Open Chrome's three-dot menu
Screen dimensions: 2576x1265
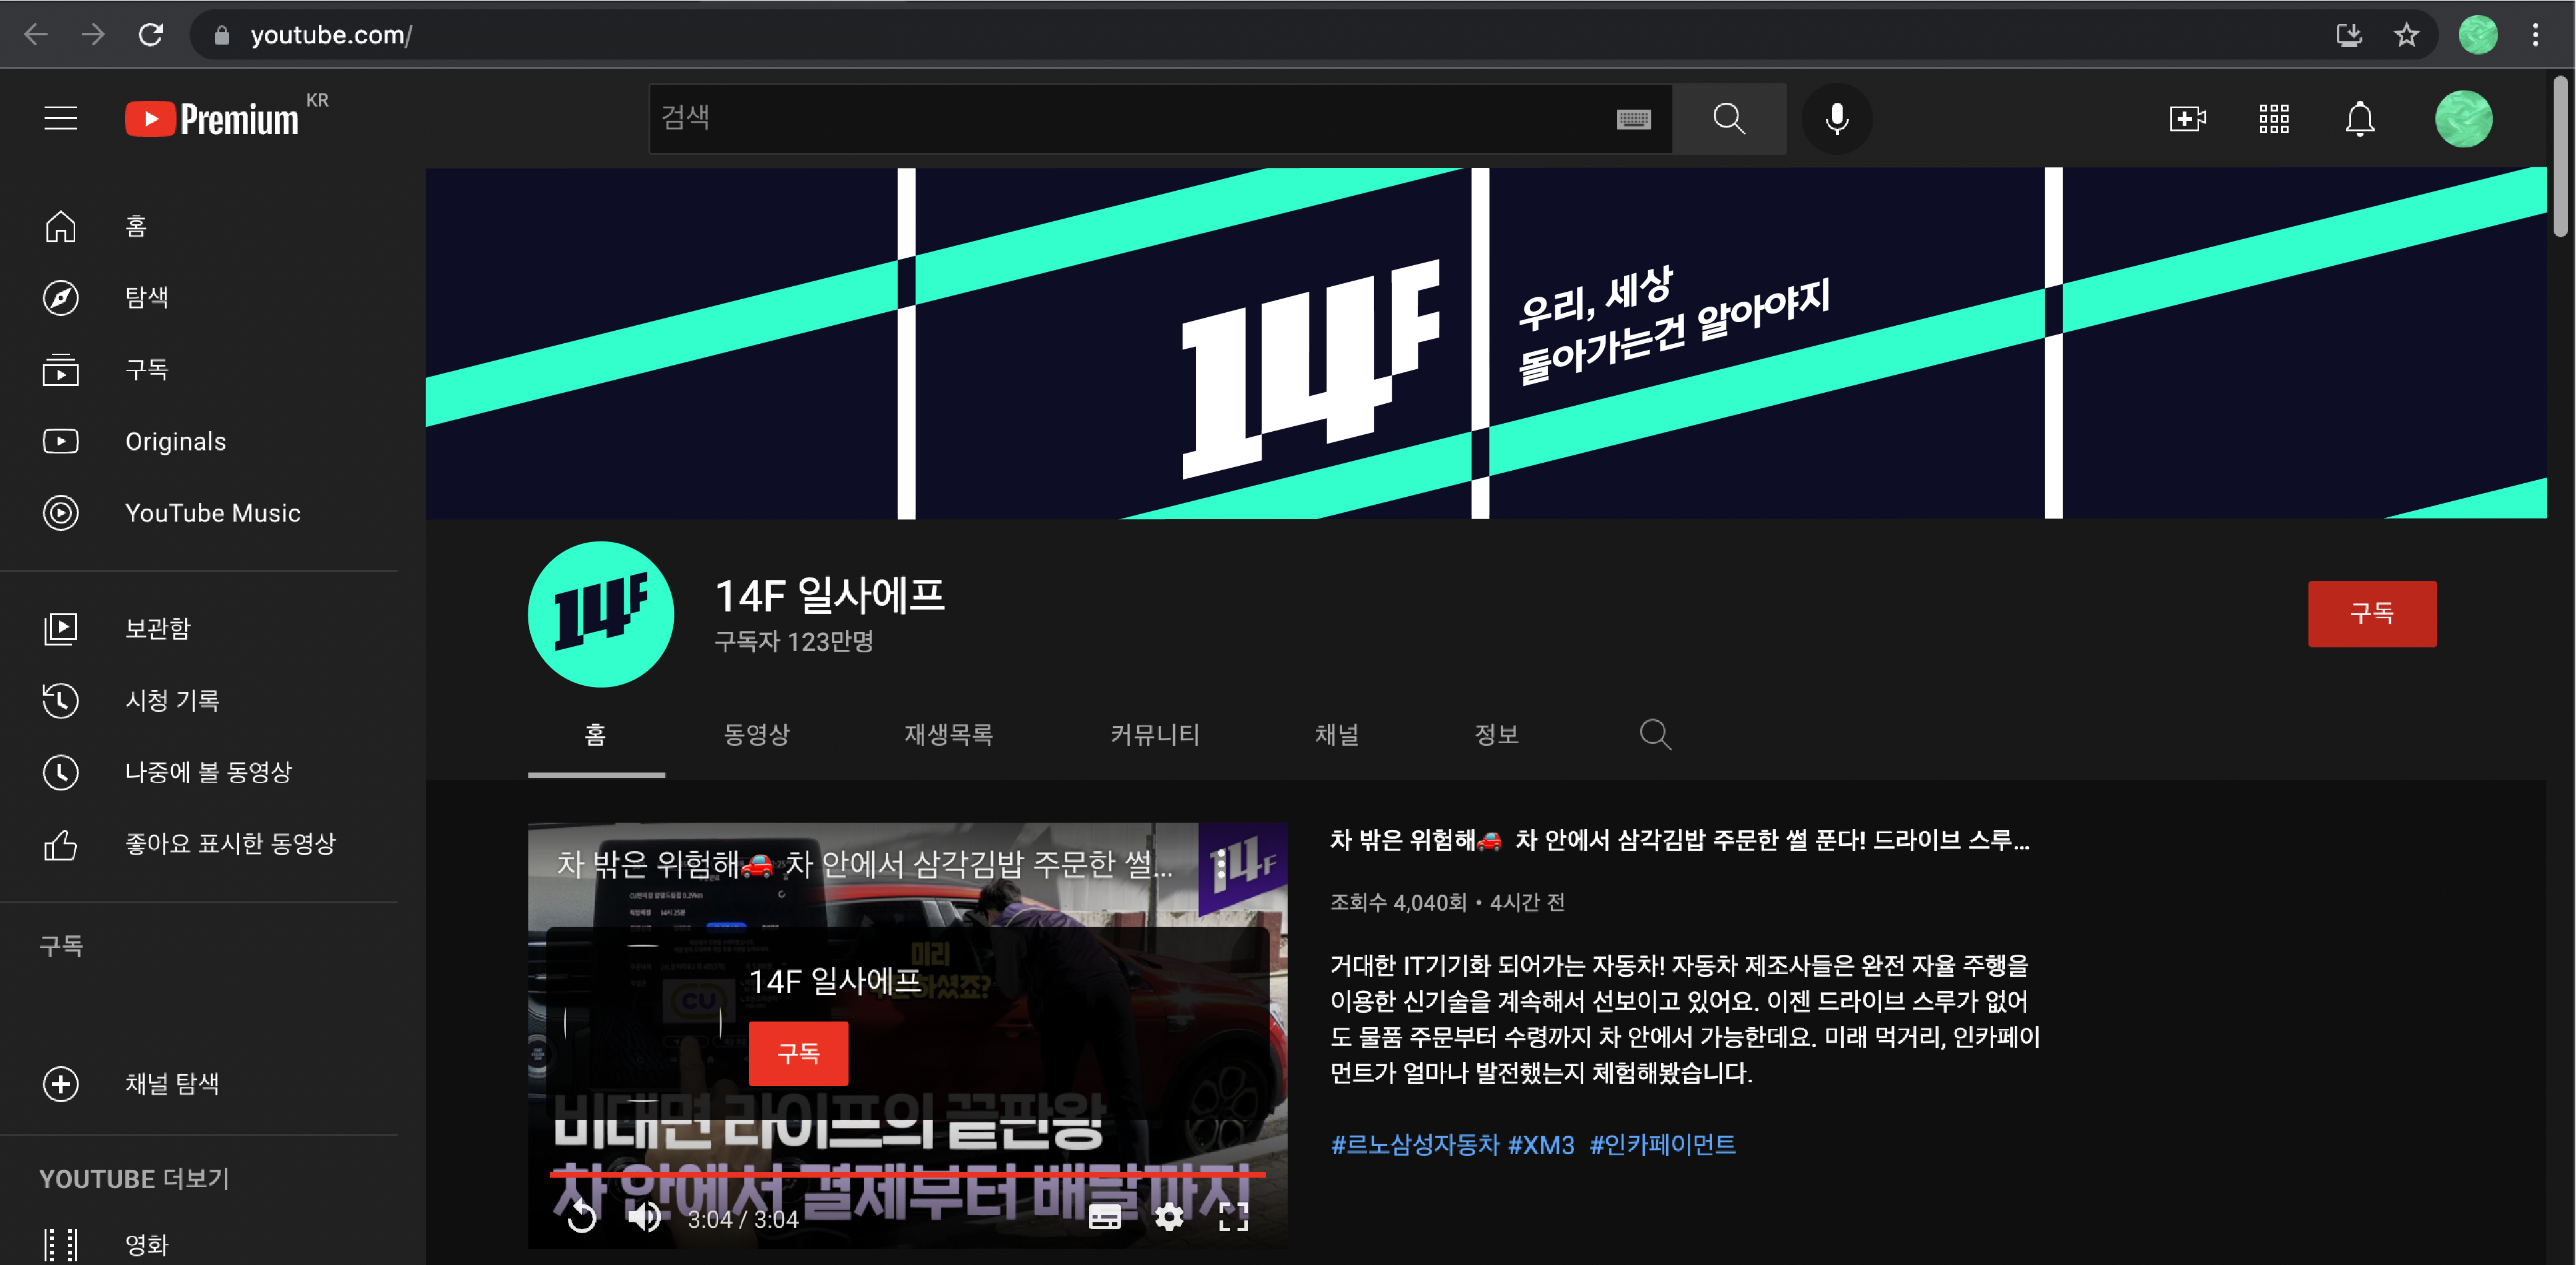(x=2534, y=35)
